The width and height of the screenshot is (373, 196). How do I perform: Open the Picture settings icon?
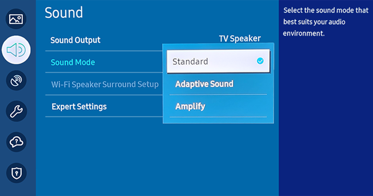tap(16, 19)
